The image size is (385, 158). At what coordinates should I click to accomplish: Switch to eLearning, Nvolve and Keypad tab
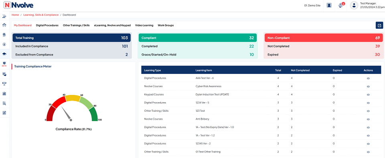coord(112,25)
